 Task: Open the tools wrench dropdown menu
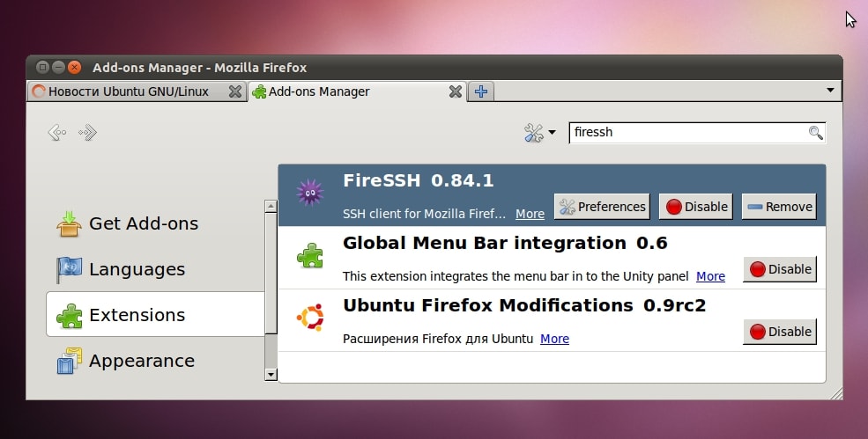(539, 133)
